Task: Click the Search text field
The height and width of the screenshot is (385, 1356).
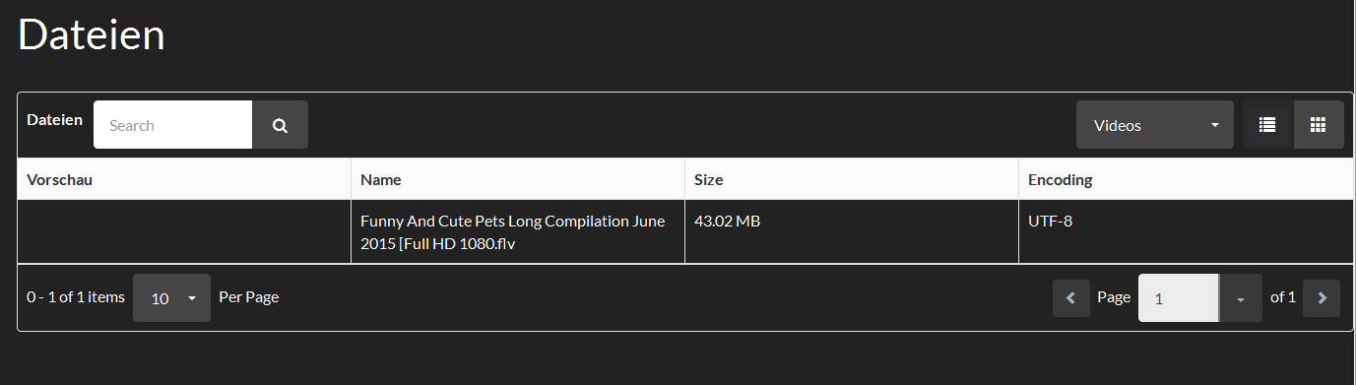Action: (172, 125)
